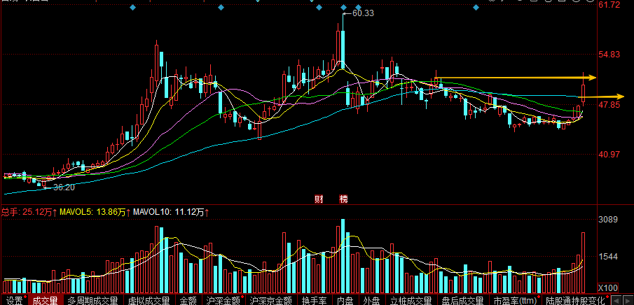Open the 市盈率(ttm) tab
This screenshot has height=305, width=634.
click(x=515, y=301)
